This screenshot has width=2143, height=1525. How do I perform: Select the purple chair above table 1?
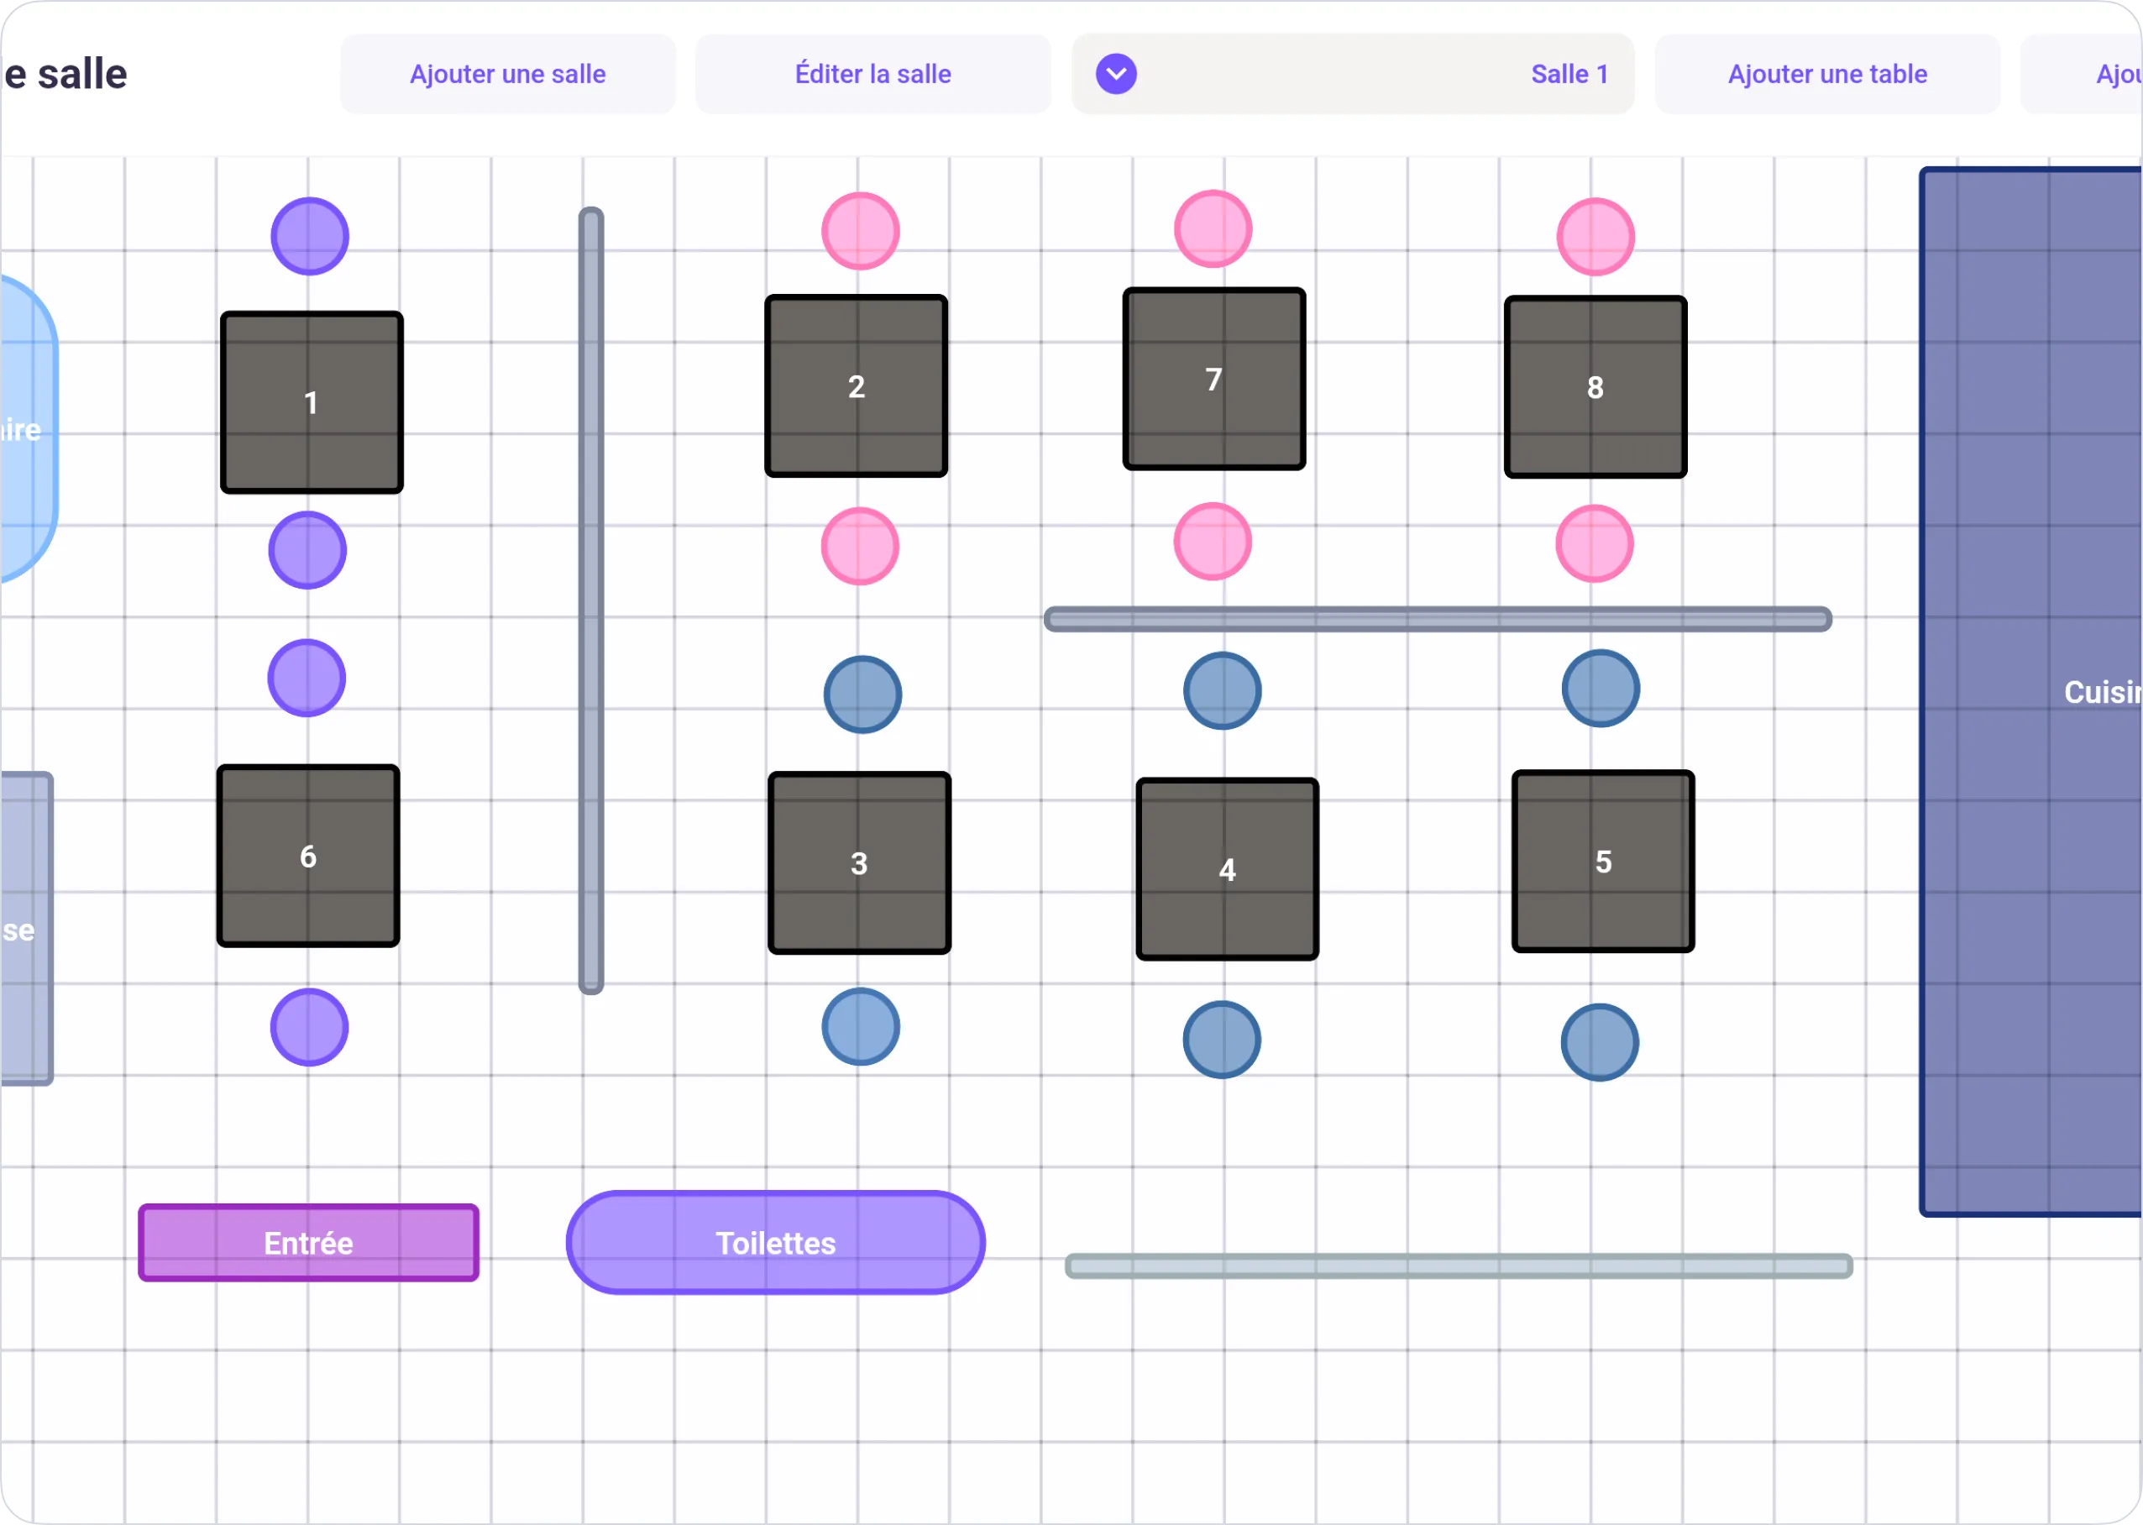point(309,236)
